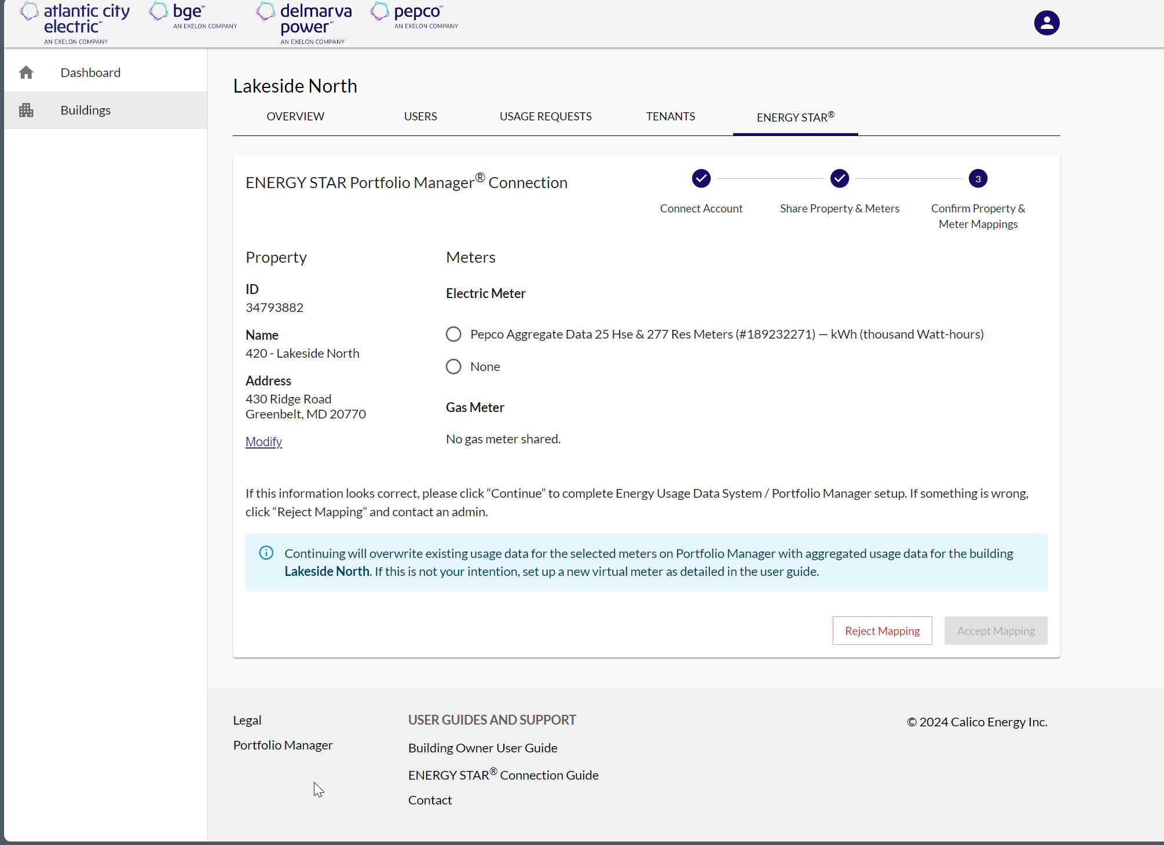
Task: Click the Share Property & Meters step checkmark
Action: point(840,179)
